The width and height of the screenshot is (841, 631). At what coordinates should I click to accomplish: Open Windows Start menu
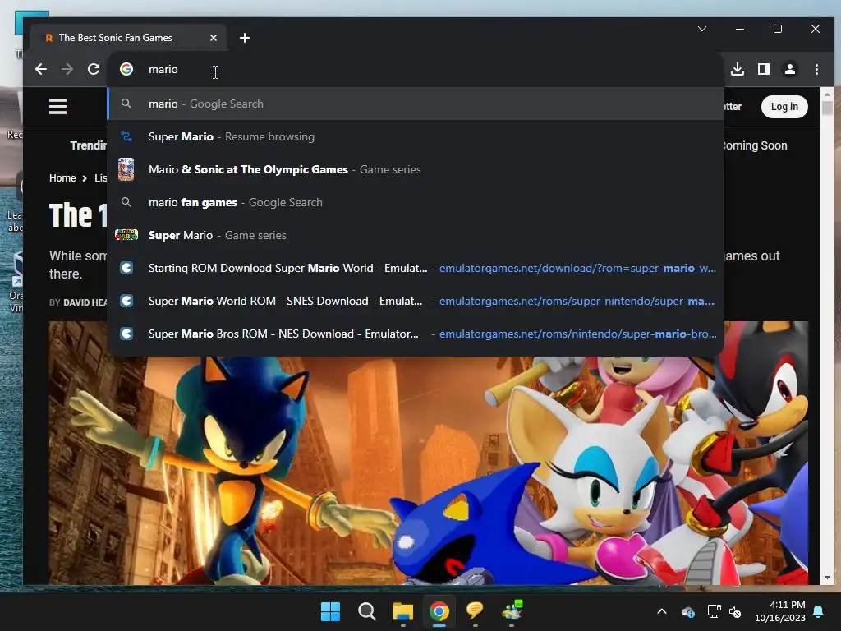[330, 611]
